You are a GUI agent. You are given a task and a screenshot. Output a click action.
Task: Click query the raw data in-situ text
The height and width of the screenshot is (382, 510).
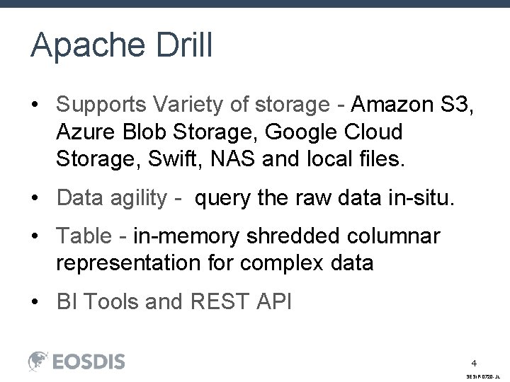(324, 198)
